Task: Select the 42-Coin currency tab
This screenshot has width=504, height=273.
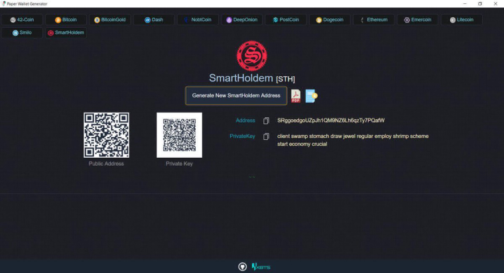Action: tap(22, 20)
